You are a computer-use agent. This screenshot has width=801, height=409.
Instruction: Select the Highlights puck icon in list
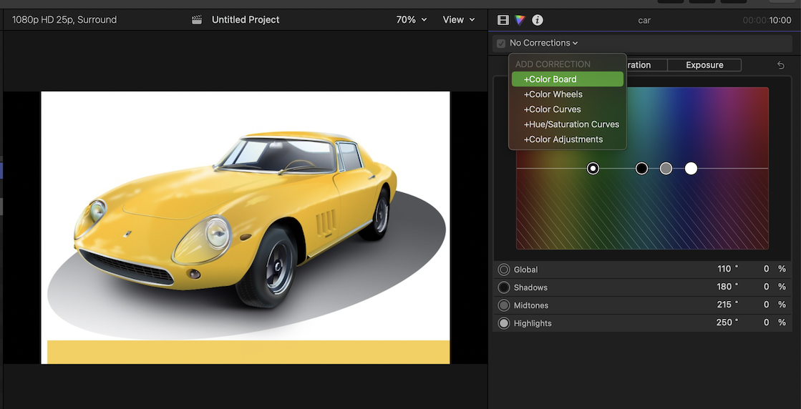click(x=504, y=323)
